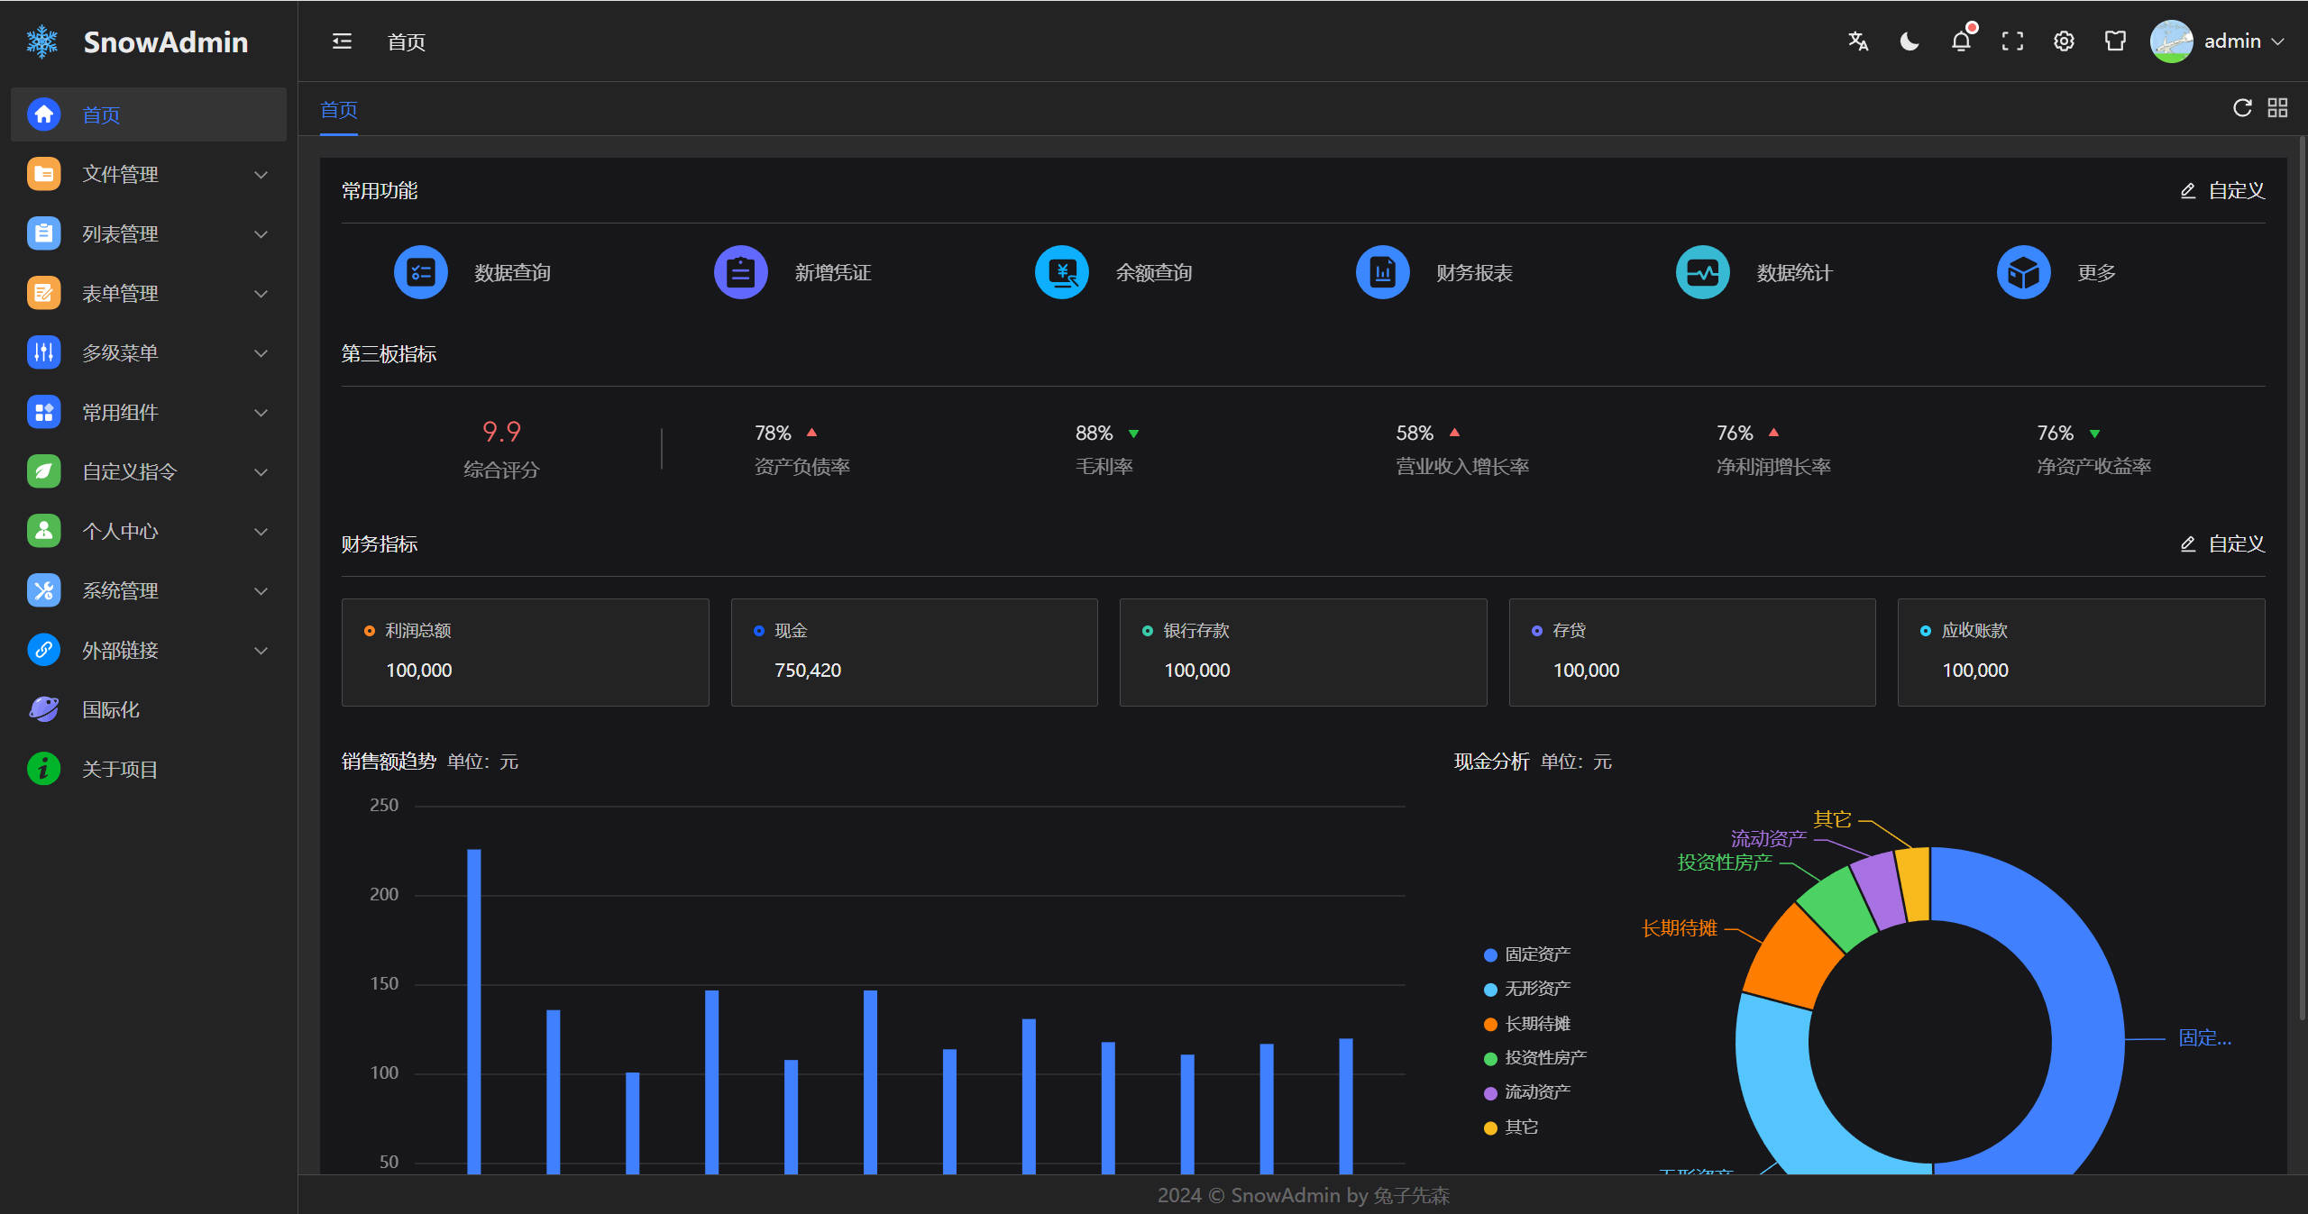Expand the 自定义指令 menu chevron
Image resolution: width=2308 pixels, height=1214 pixels.
tap(261, 472)
